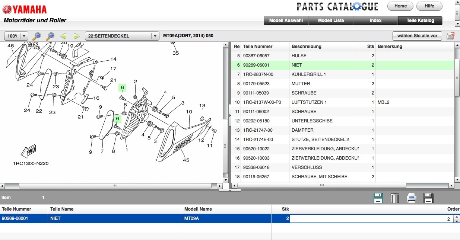
Task: Go to previous diagram with left arrow
Action: [63, 36]
